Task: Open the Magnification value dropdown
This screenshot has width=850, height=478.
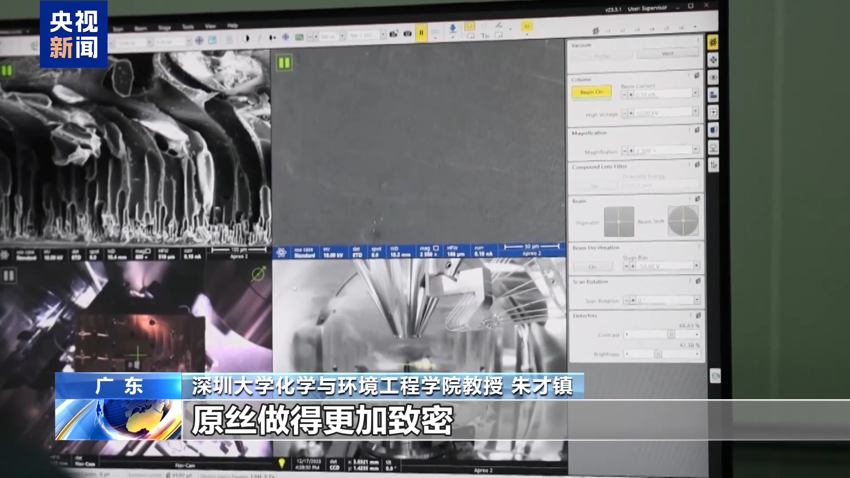Action: (695, 150)
